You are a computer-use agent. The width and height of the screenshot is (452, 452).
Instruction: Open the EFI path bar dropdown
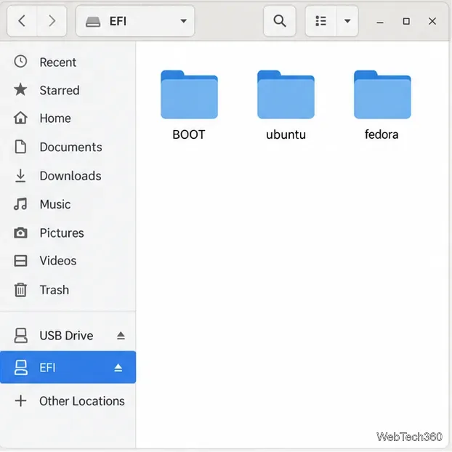(x=135, y=21)
